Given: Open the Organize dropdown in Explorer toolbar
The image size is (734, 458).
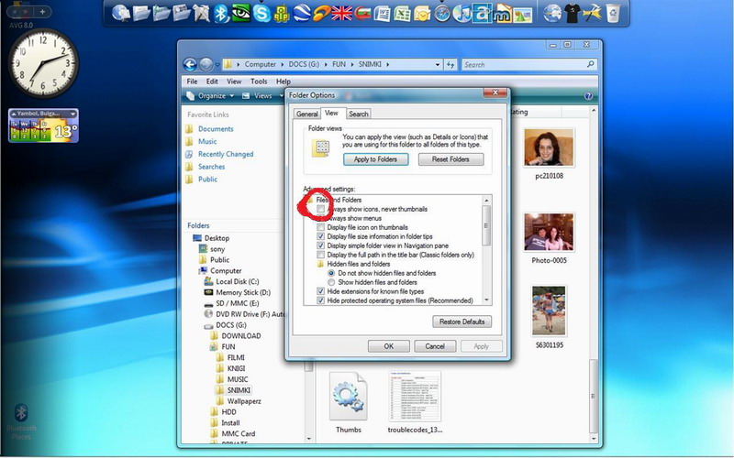Looking at the screenshot, I should [210, 96].
